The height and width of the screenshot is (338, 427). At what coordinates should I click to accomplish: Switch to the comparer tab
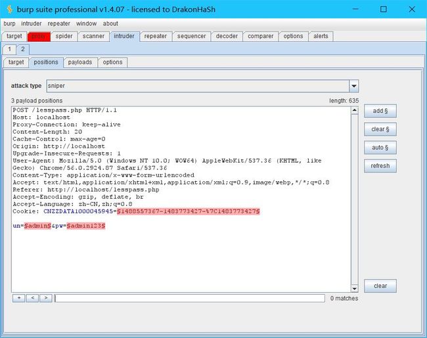coord(260,36)
